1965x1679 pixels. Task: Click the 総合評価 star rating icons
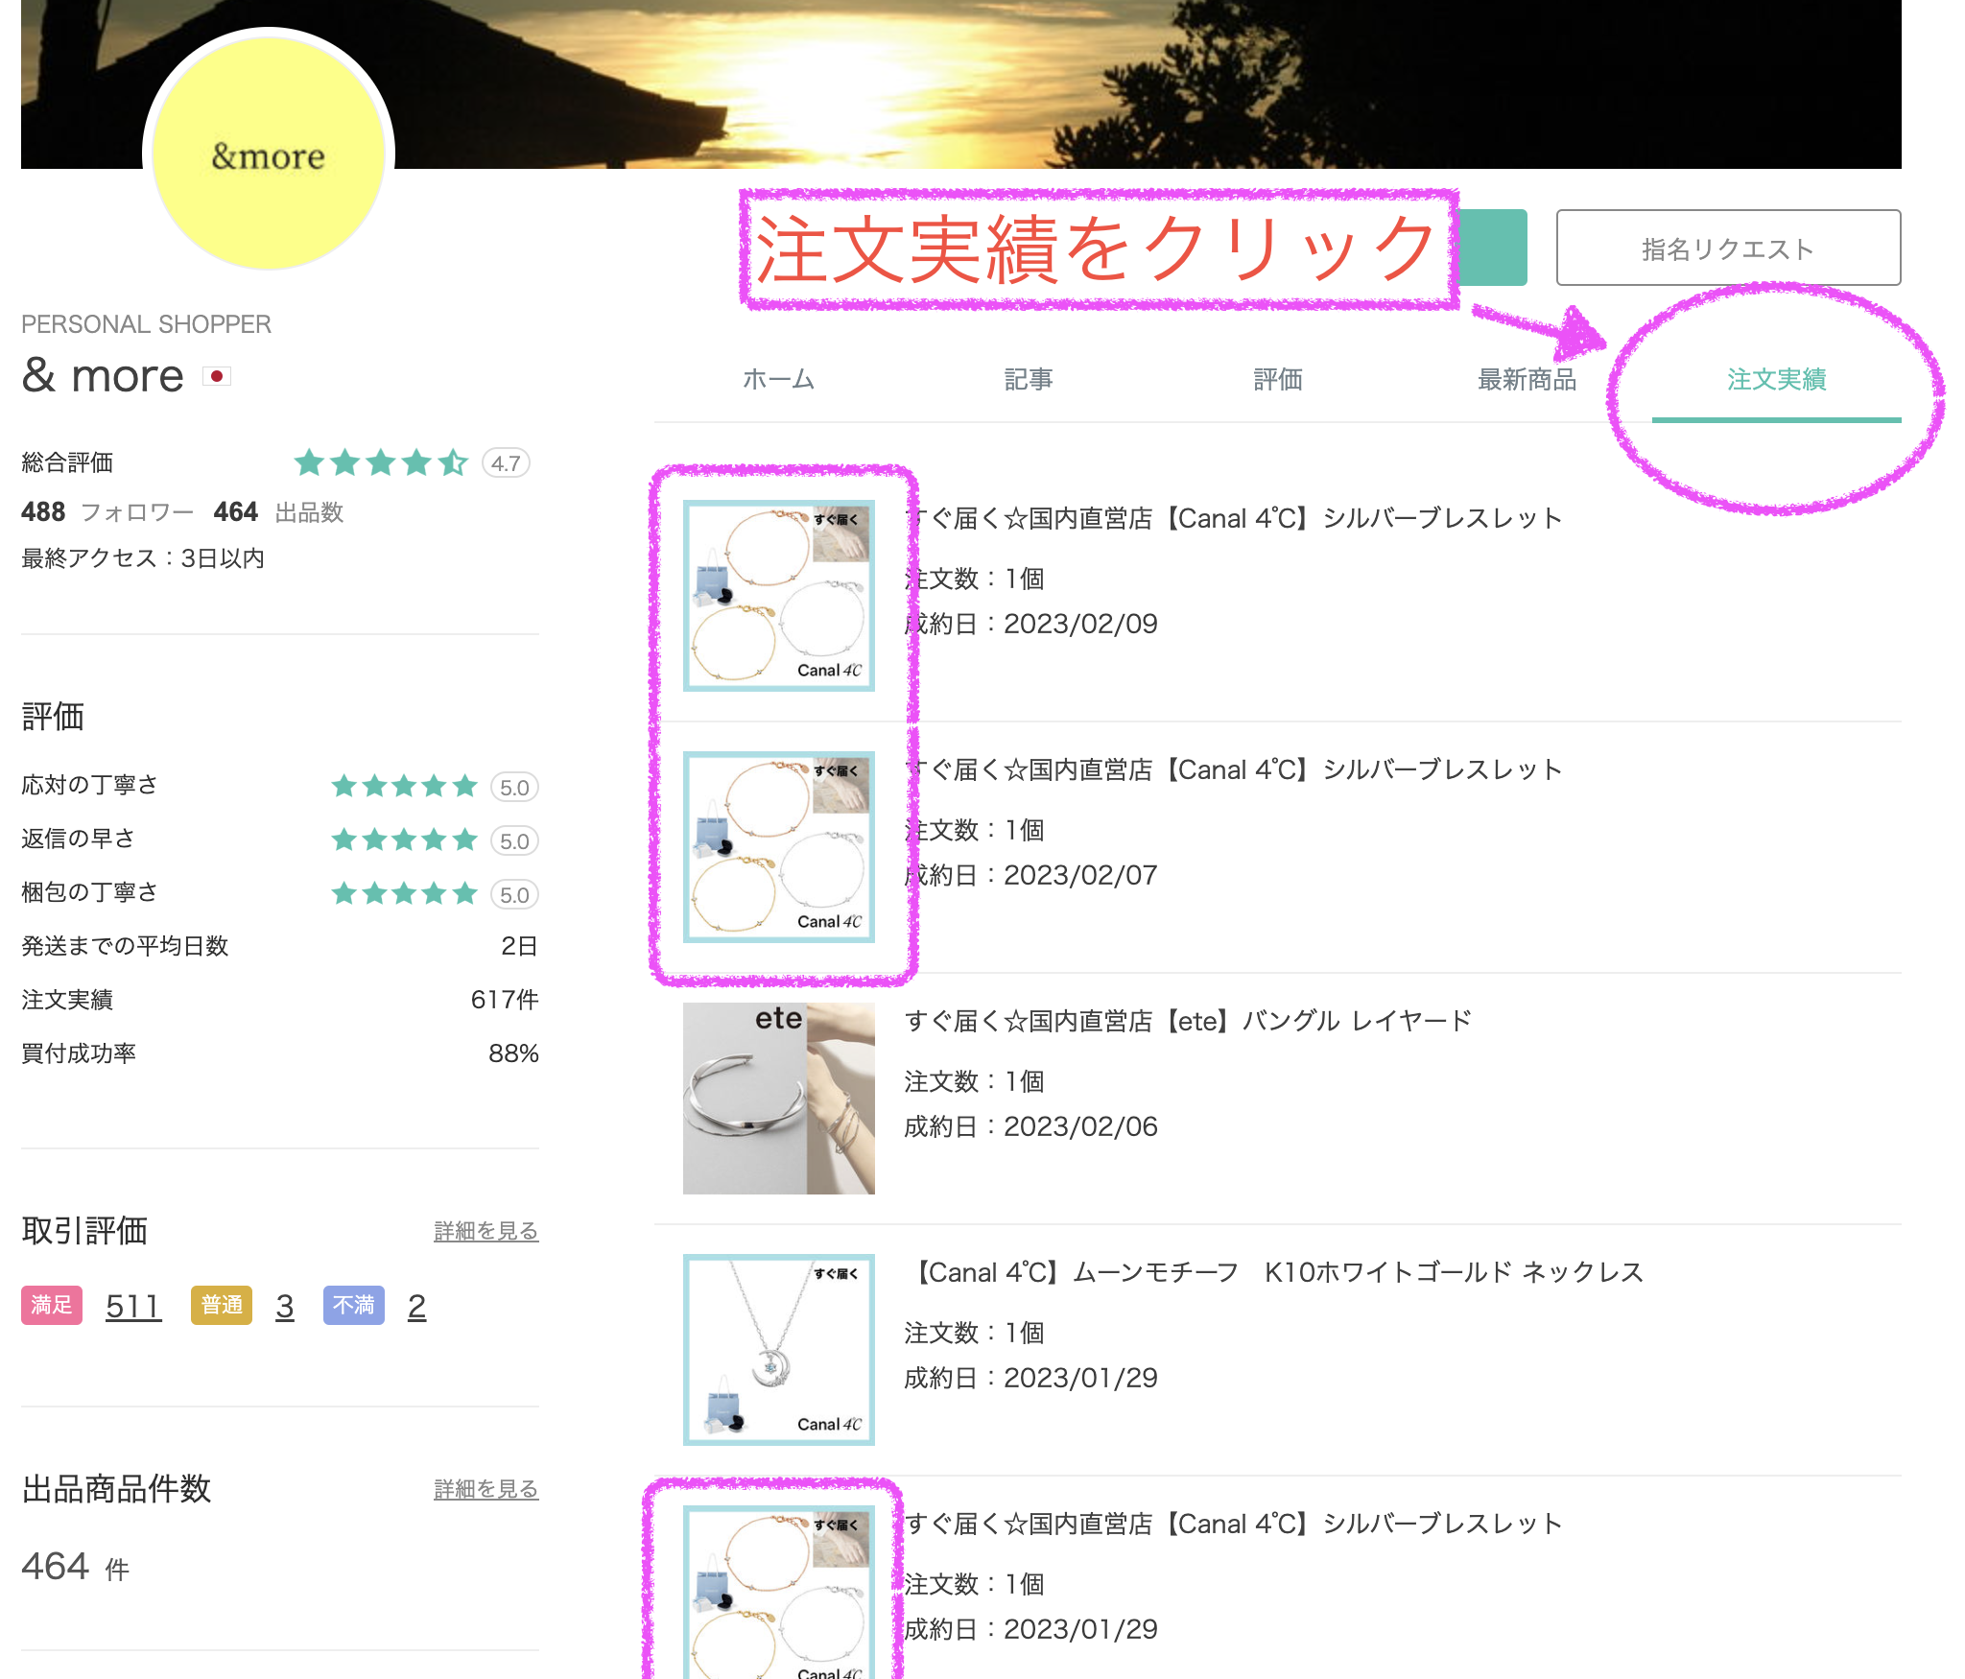381,463
